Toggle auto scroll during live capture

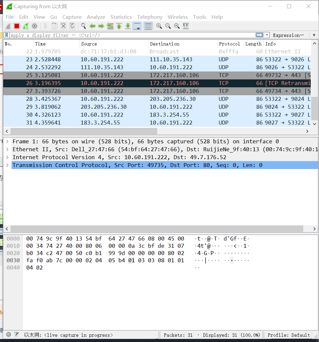pos(137,26)
